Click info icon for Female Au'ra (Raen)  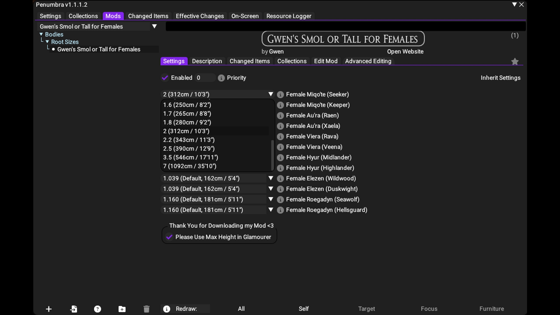pyautogui.click(x=280, y=116)
